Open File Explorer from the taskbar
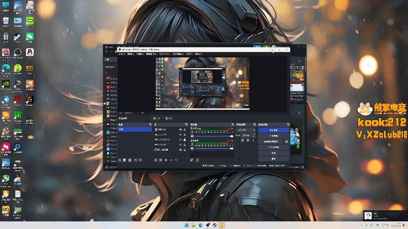This screenshot has width=408, height=229. (194, 225)
